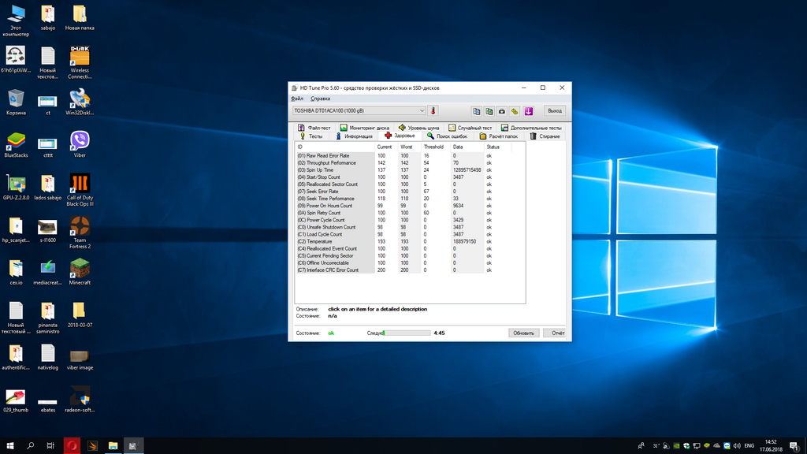Switch to the Тесты tab
Viewport: 807px width, 454px height.
pyautogui.click(x=311, y=136)
